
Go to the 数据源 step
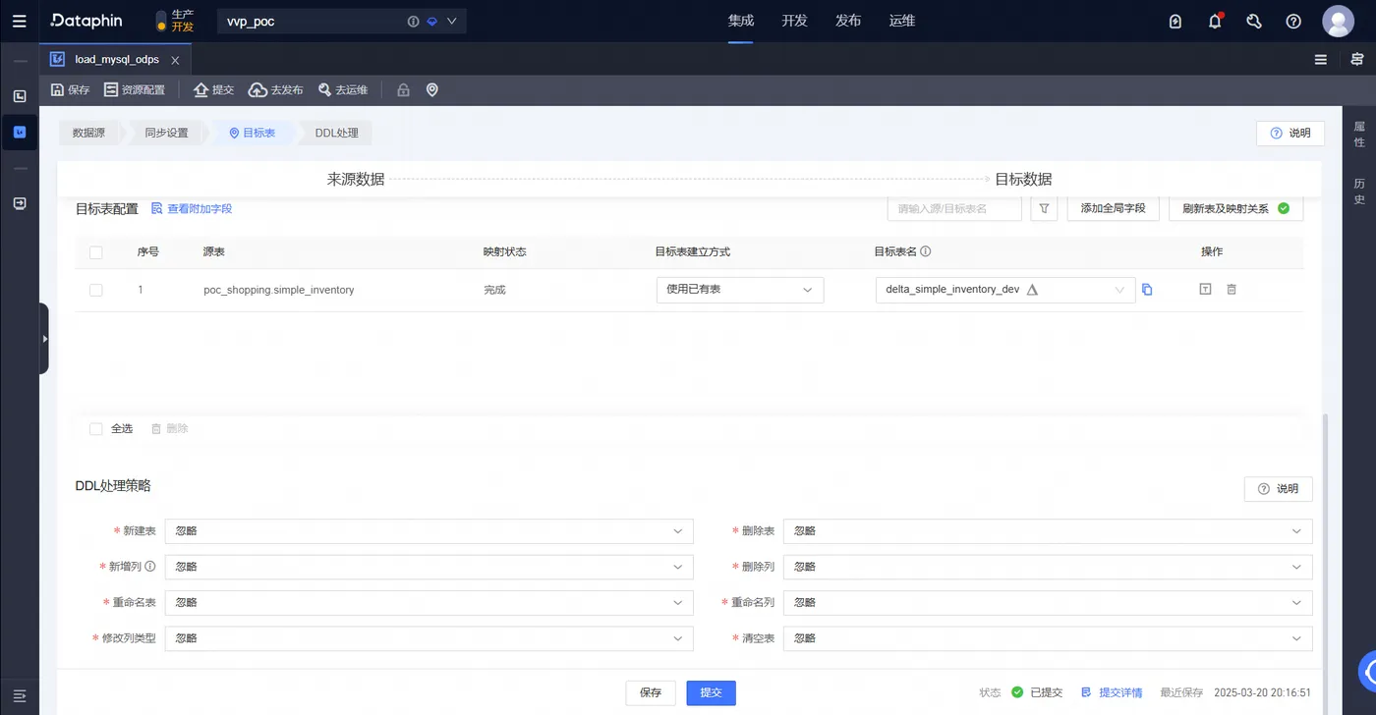[88, 133]
